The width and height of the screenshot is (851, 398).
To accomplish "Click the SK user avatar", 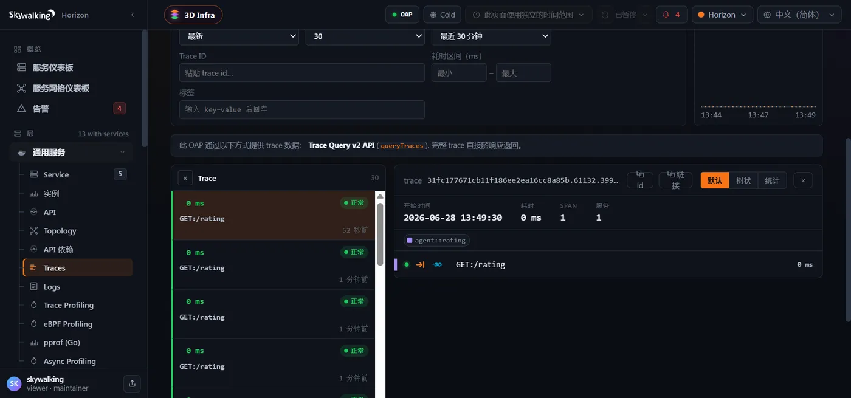I will click(x=14, y=383).
